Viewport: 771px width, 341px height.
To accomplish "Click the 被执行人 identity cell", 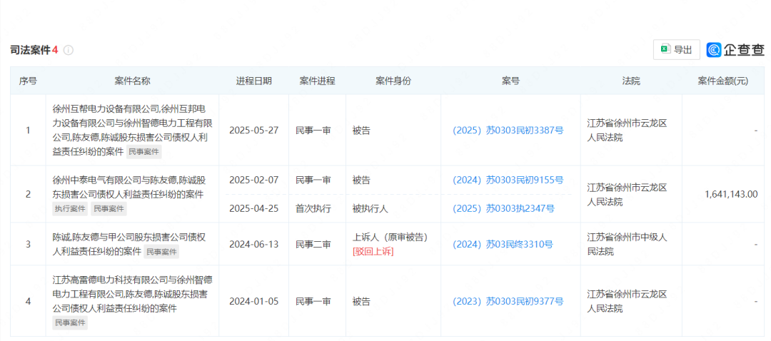I will 371,208.
